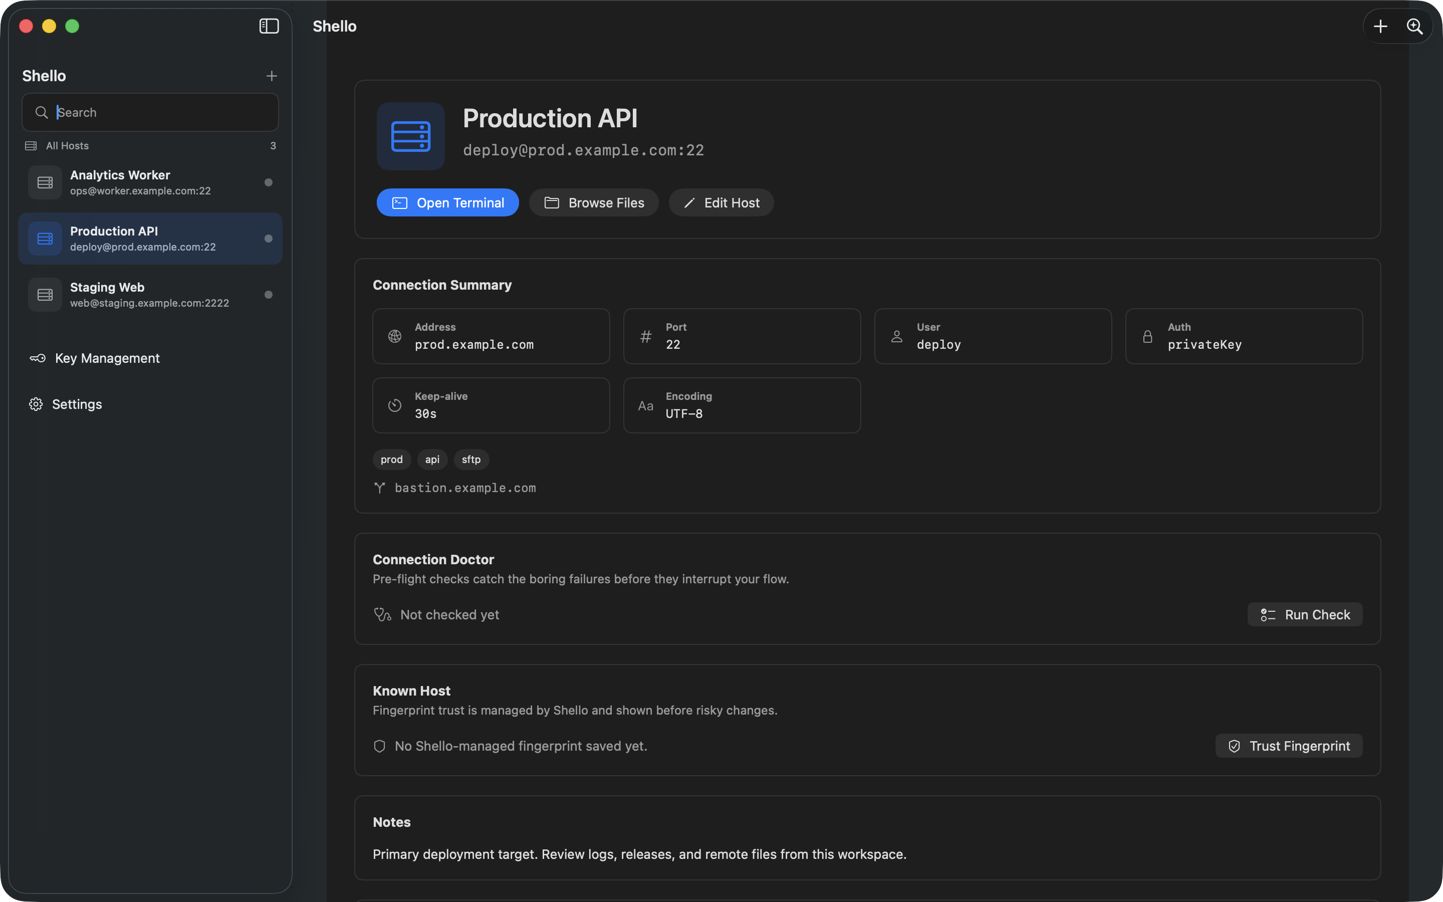This screenshot has height=902, width=1443.
Task: Click the Production API status dot
Action: [269, 239]
